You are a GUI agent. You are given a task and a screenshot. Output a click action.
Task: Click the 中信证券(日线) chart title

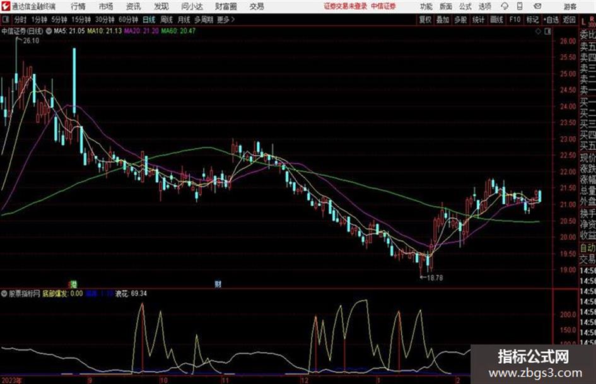click(x=23, y=31)
